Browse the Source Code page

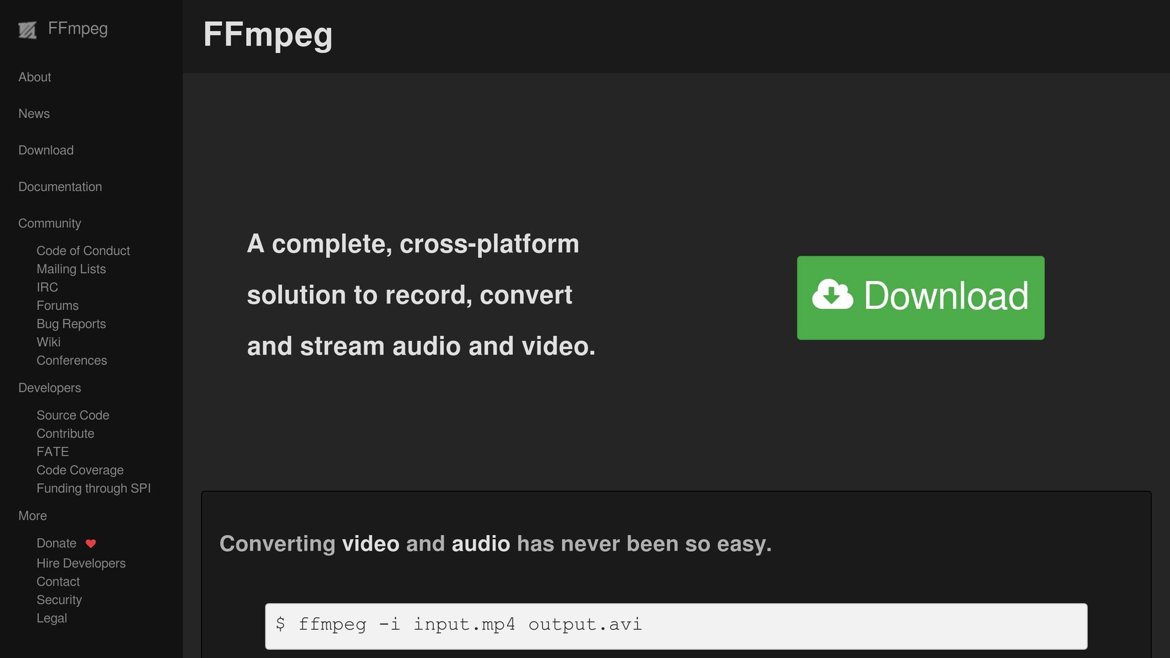(73, 415)
